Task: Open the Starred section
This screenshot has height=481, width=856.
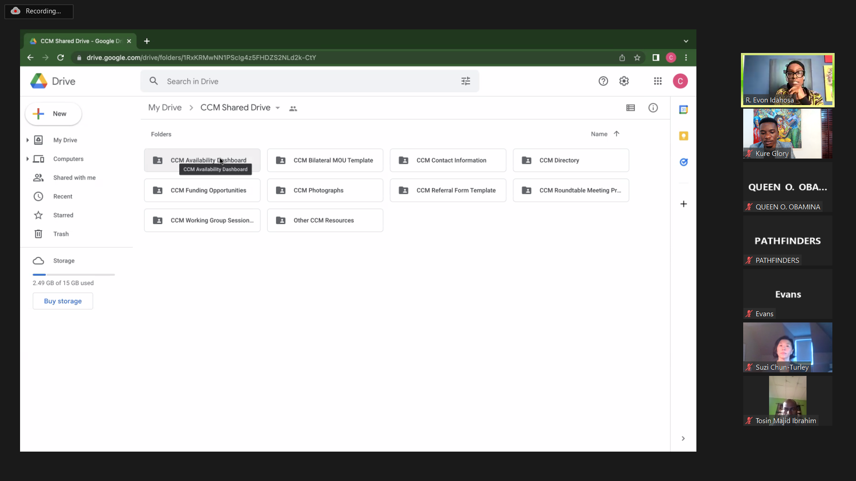Action: 63,215
